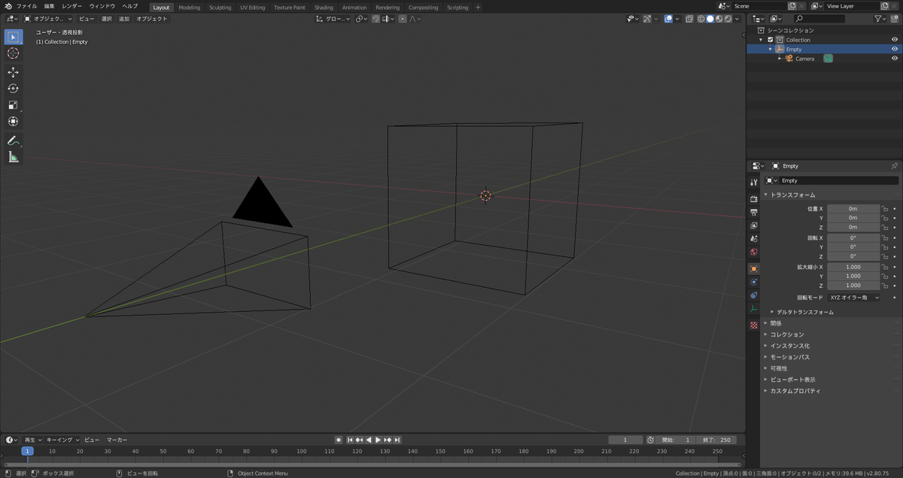This screenshot has width=903, height=478.
Task: Lock the 位置 X value
Action: (885, 209)
